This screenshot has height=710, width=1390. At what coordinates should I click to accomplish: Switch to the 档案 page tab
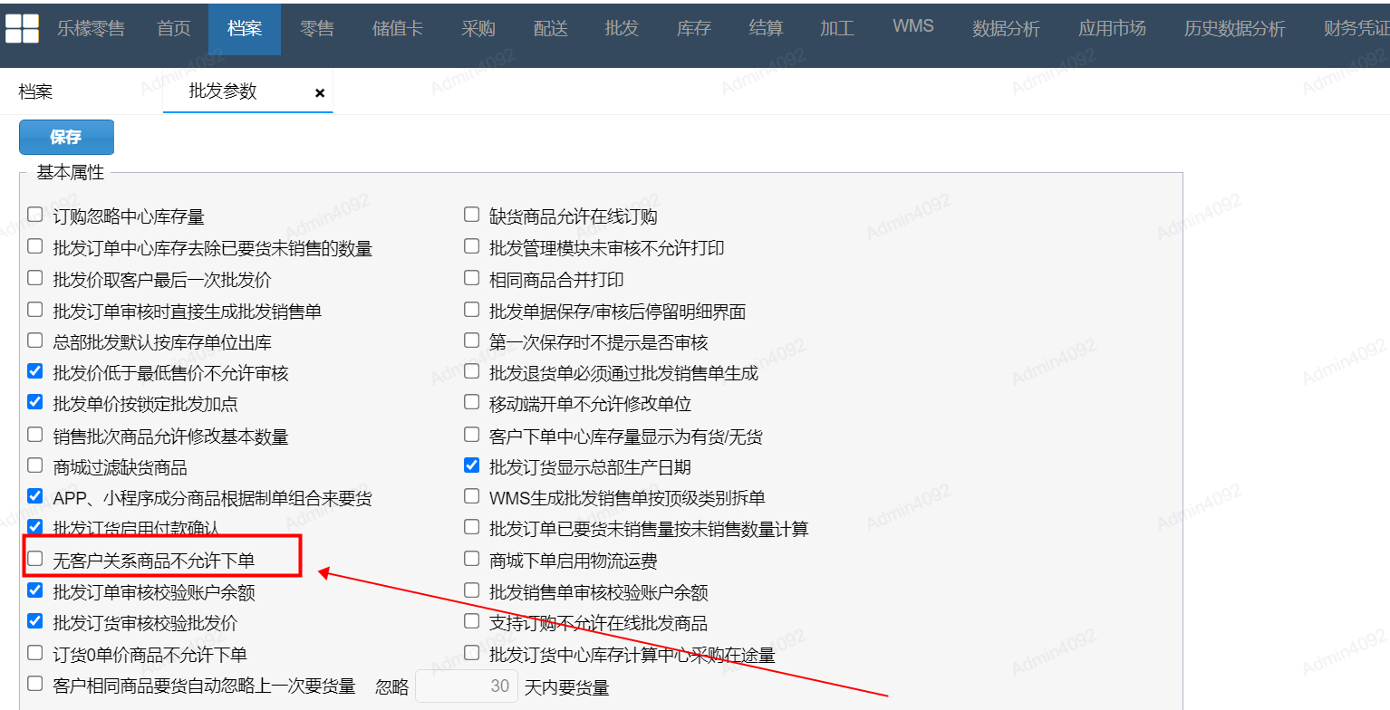[35, 92]
